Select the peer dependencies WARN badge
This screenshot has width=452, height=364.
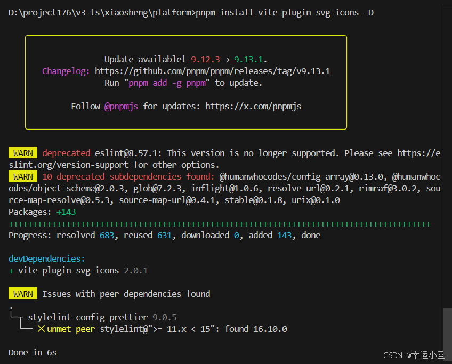point(22,294)
